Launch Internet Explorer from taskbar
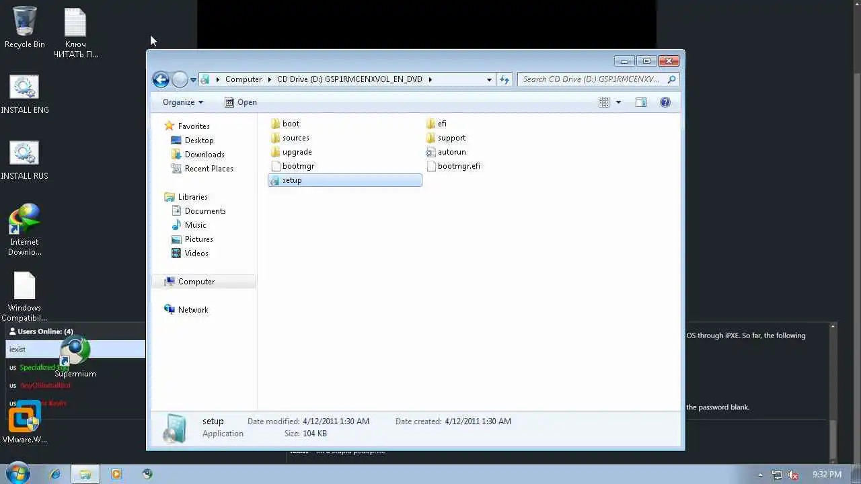The height and width of the screenshot is (484, 861). pyautogui.click(x=55, y=474)
